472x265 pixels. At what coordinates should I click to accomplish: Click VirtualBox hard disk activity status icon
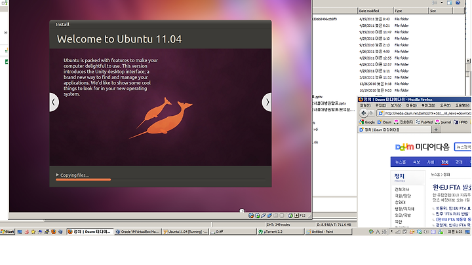251,215
